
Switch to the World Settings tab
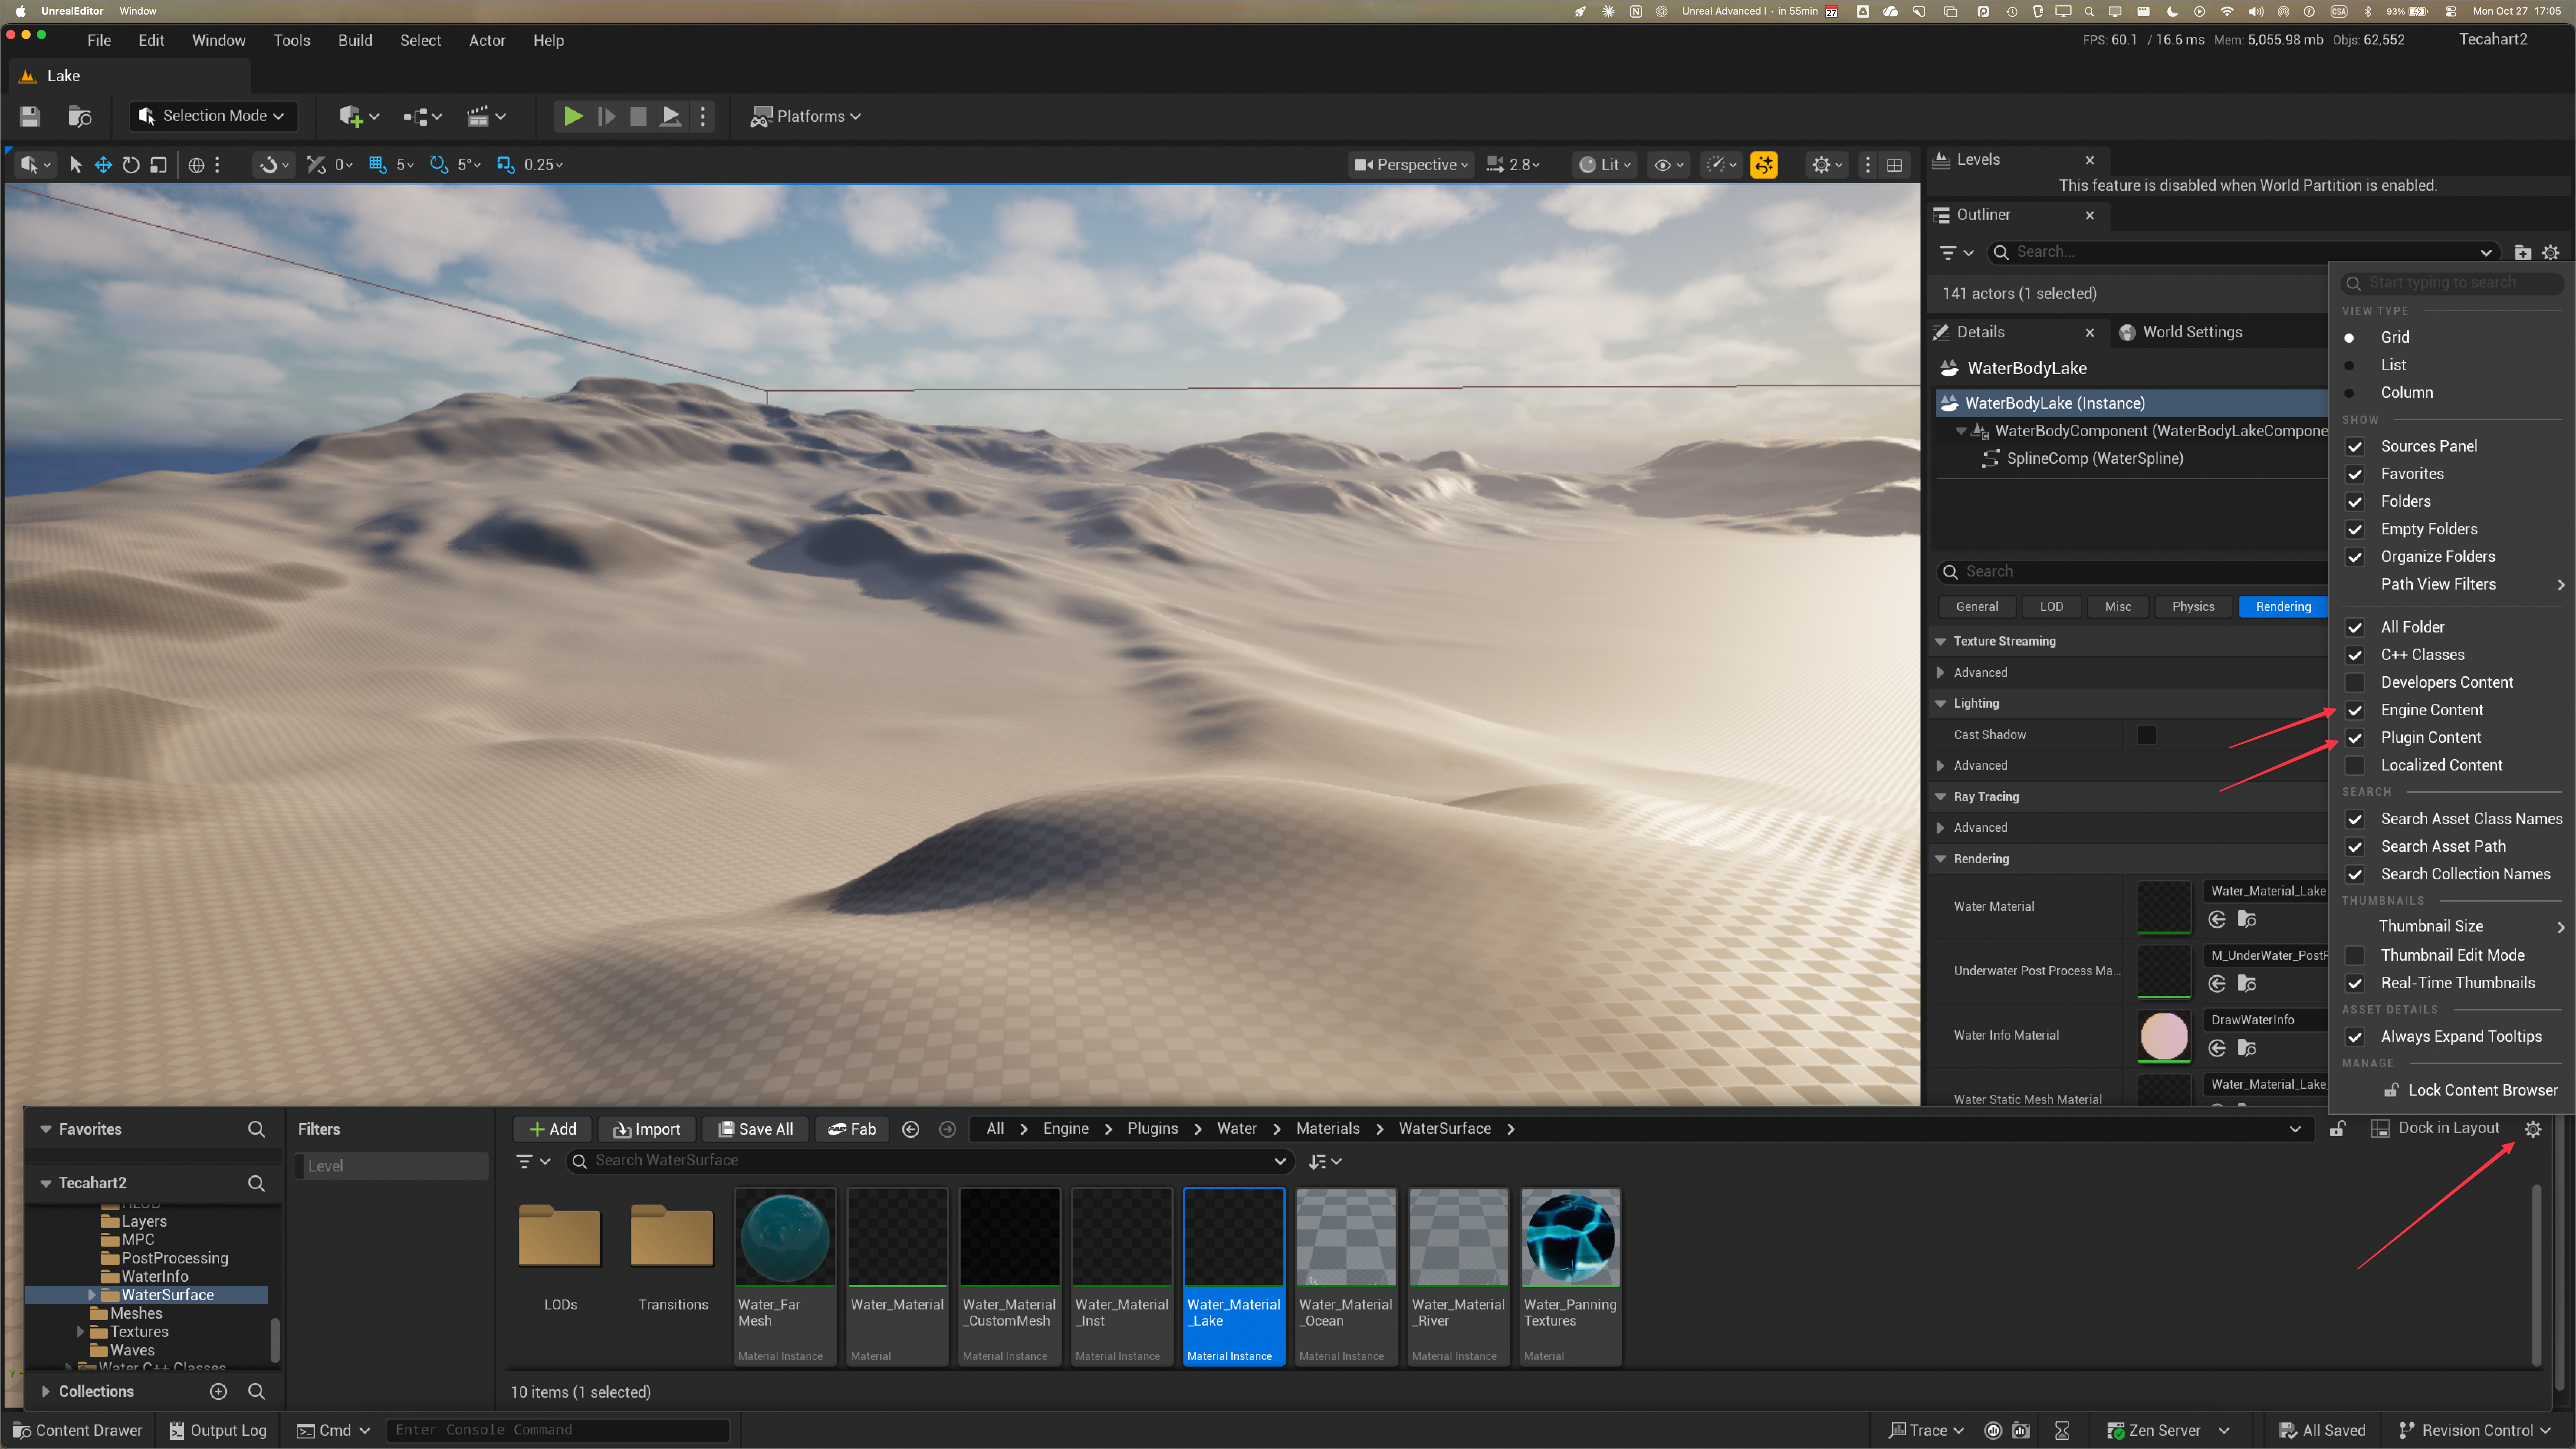click(x=2181, y=332)
